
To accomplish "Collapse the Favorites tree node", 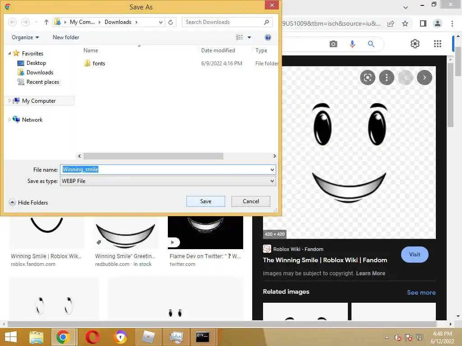I will point(9,54).
